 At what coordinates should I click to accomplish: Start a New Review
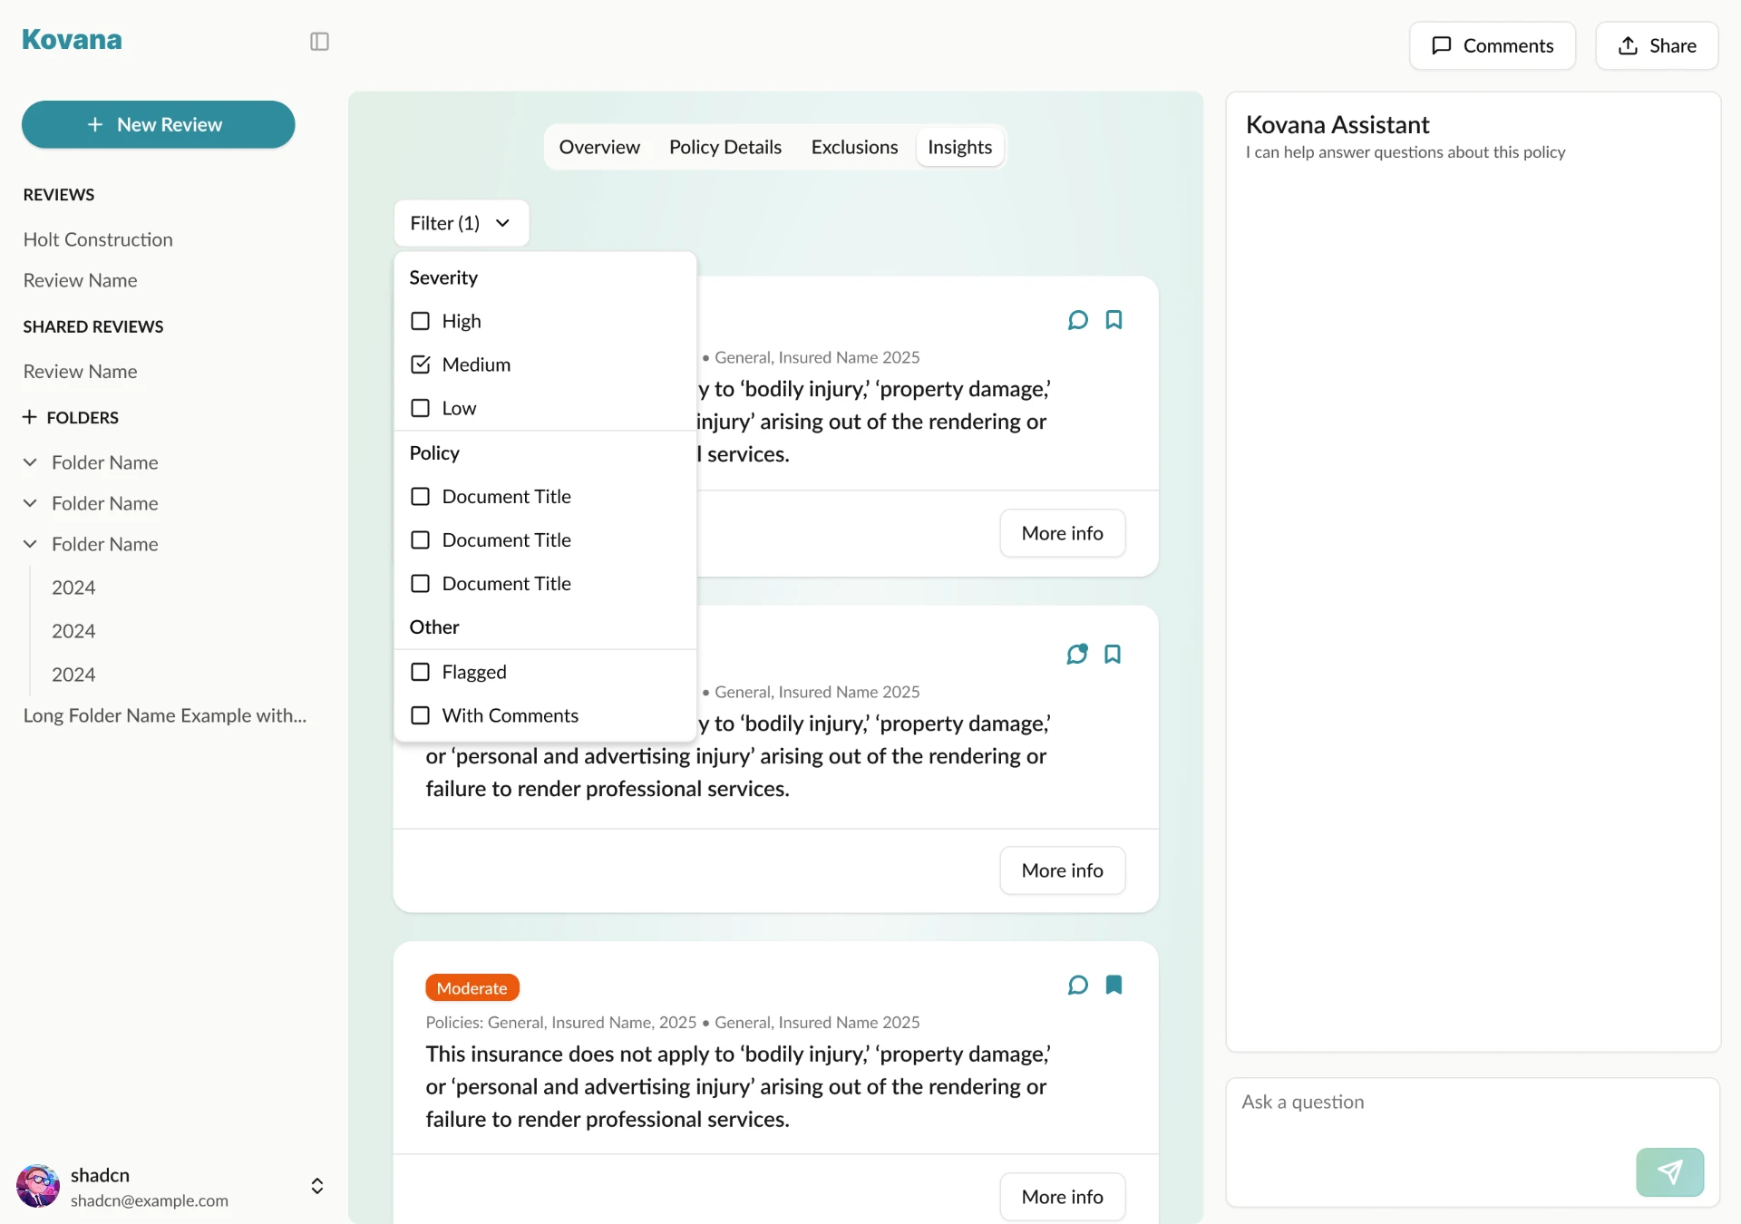point(158,124)
